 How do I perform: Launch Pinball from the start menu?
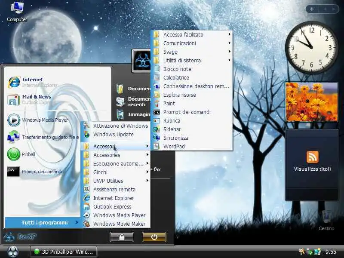coord(14,154)
